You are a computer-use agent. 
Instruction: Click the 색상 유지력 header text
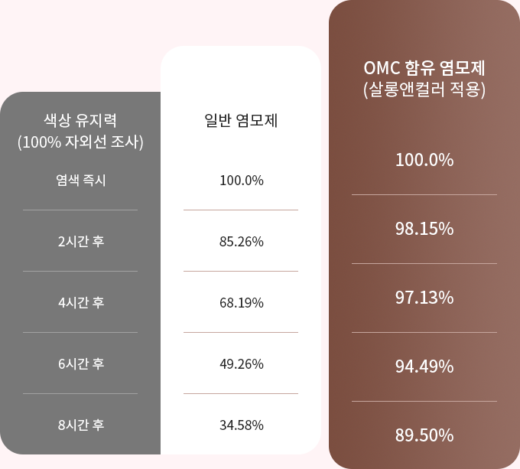(80, 120)
